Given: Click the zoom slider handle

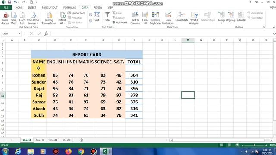Looking at the screenshot, I should pyautogui.click(x=254, y=145).
